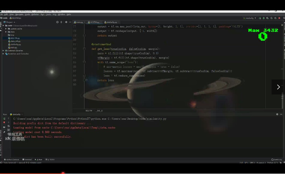Fold the get_loss method at line 82
The height and width of the screenshot is (174, 285).
pos(84,49)
